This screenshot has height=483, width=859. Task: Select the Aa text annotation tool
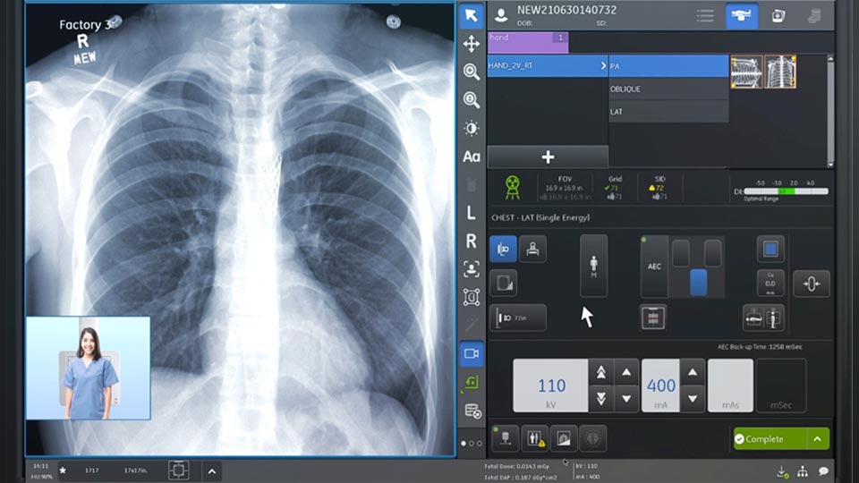point(472,157)
